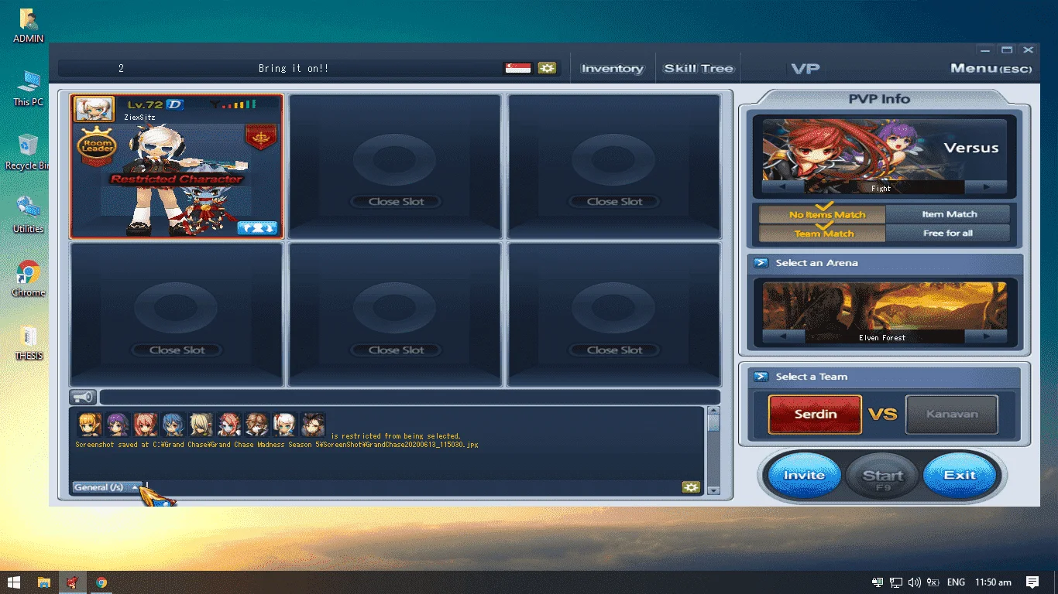Click the Grand Chase taskbar icon
Screen dimensions: 1058x594
click(x=72, y=582)
